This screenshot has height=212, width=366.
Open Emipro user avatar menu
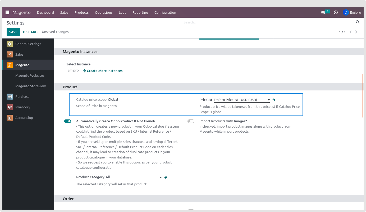(x=352, y=12)
